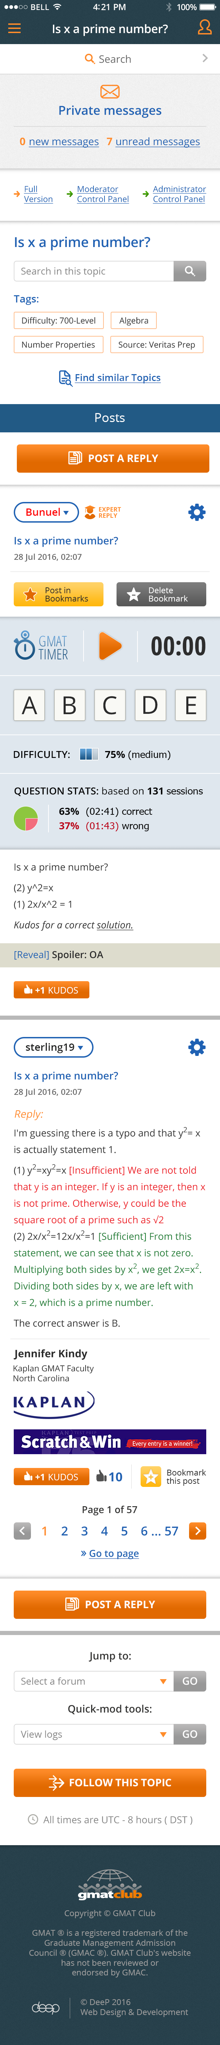This screenshot has height=2045, width=220.
Task: Click the difficulty level bar indicator
Action: (x=89, y=754)
